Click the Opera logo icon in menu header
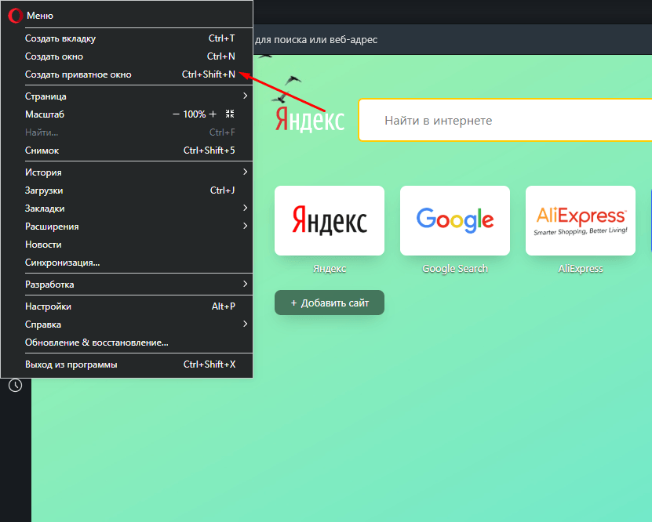This screenshot has height=522, width=652. pyautogui.click(x=16, y=16)
